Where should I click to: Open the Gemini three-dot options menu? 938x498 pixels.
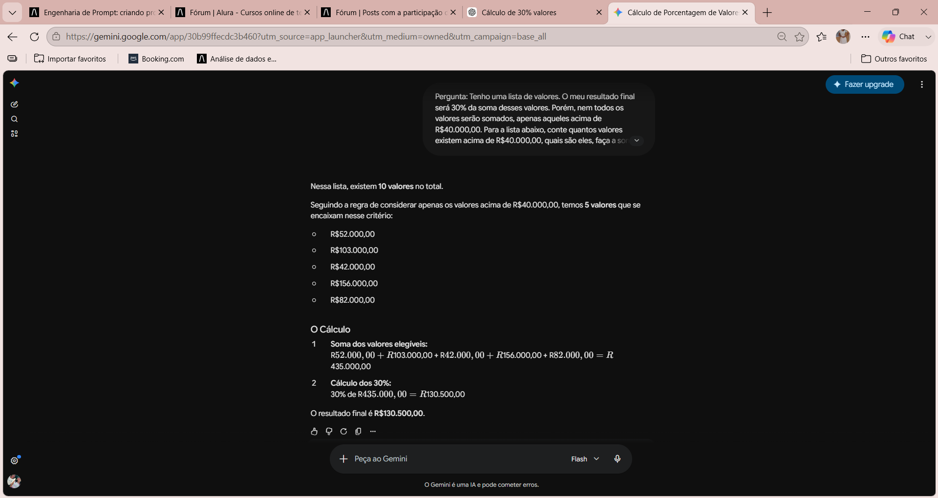[x=922, y=84]
